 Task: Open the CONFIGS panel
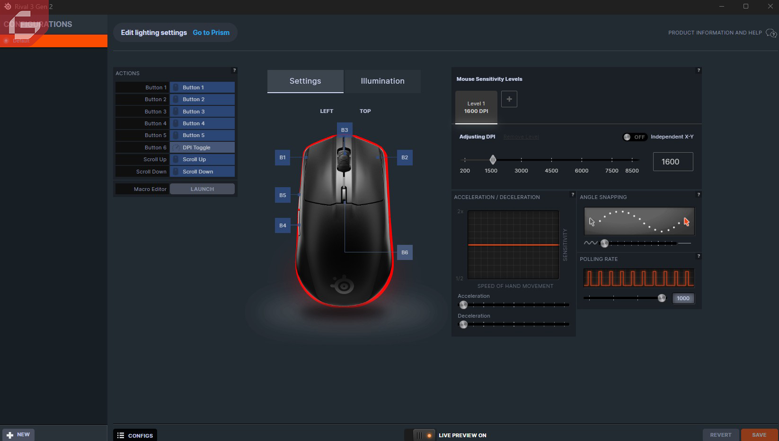click(135, 435)
